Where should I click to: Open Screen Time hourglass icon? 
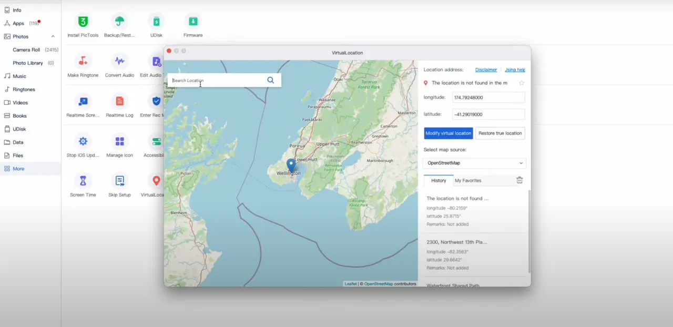[83, 181]
